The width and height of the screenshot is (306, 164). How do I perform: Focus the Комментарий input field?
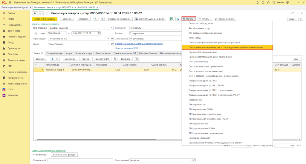coord(80,160)
